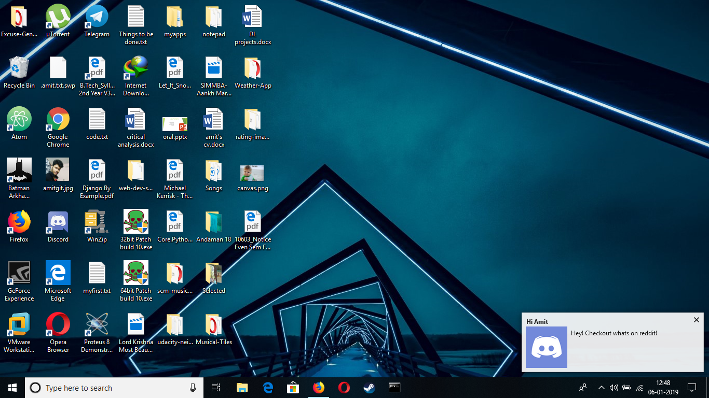Open Command Prompt from the taskbar
Image resolution: width=709 pixels, height=398 pixels.
(394, 388)
